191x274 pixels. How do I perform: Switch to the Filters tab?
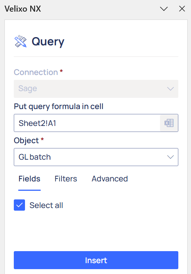pos(66,179)
